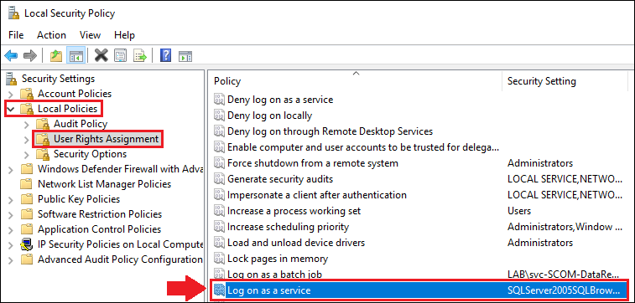
Task: Select Windows Defender Firewall tree item
Action: (x=120, y=169)
